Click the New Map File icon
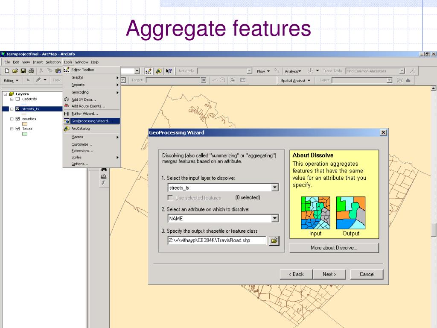Image resolution: width=437 pixels, height=328 pixels. (7, 71)
